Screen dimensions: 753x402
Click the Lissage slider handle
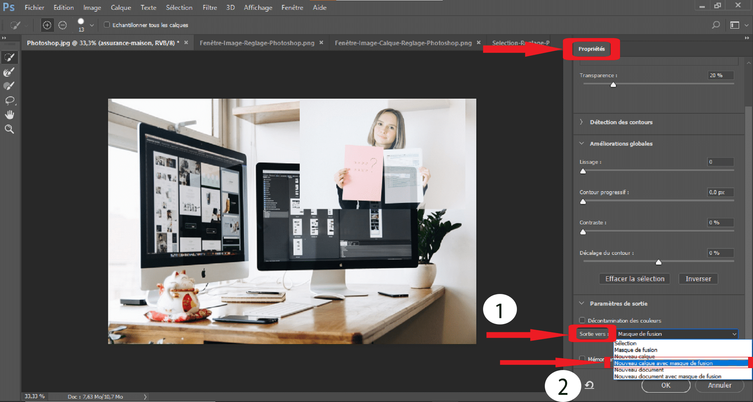(x=583, y=171)
